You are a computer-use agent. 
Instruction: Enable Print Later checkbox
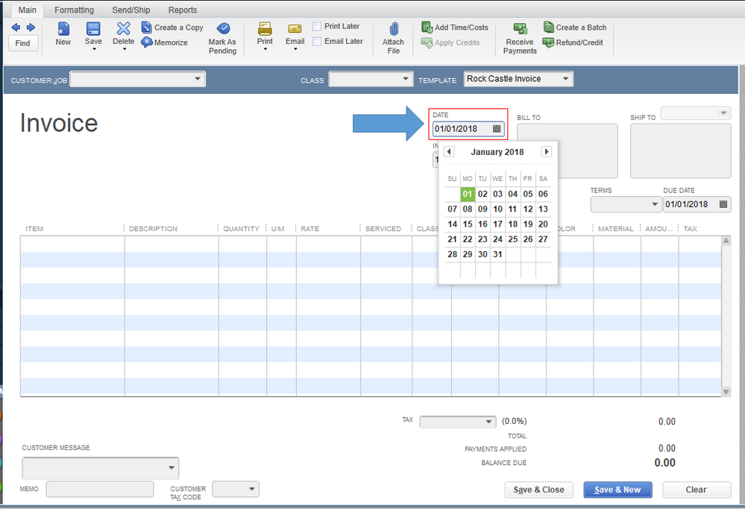[317, 26]
